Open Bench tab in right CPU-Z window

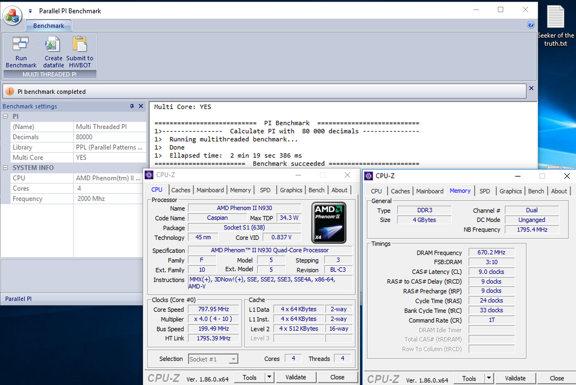[536, 191]
